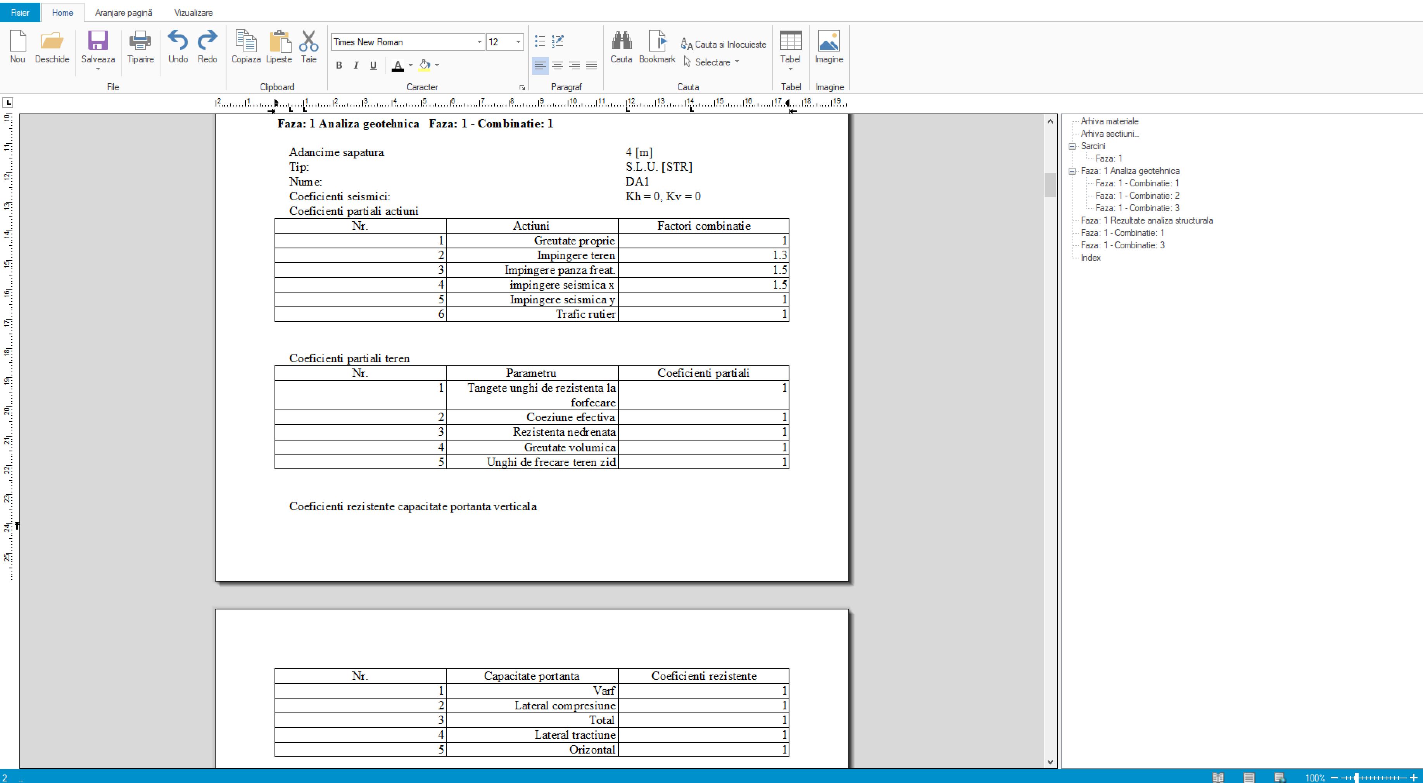The width and height of the screenshot is (1423, 783).
Task: Click the Undo arrow icon
Action: tap(177, 41)
